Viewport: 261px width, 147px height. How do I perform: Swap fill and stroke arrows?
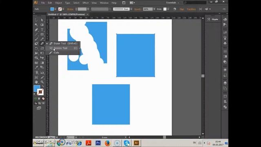point(43,86)
